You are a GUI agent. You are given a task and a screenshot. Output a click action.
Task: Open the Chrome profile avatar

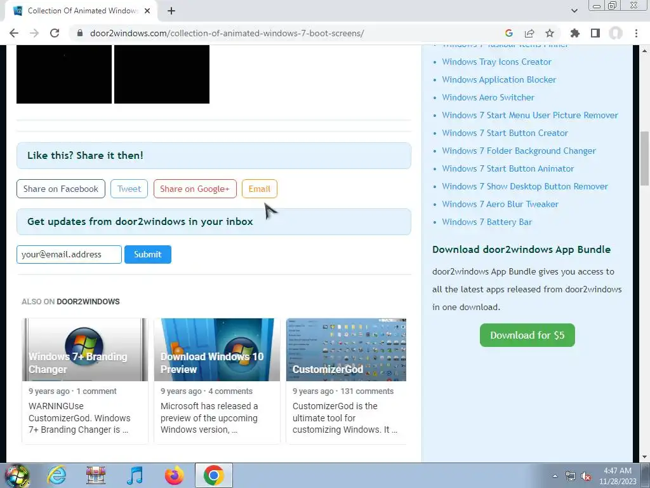pyautogui.click(x=616, y=33)
